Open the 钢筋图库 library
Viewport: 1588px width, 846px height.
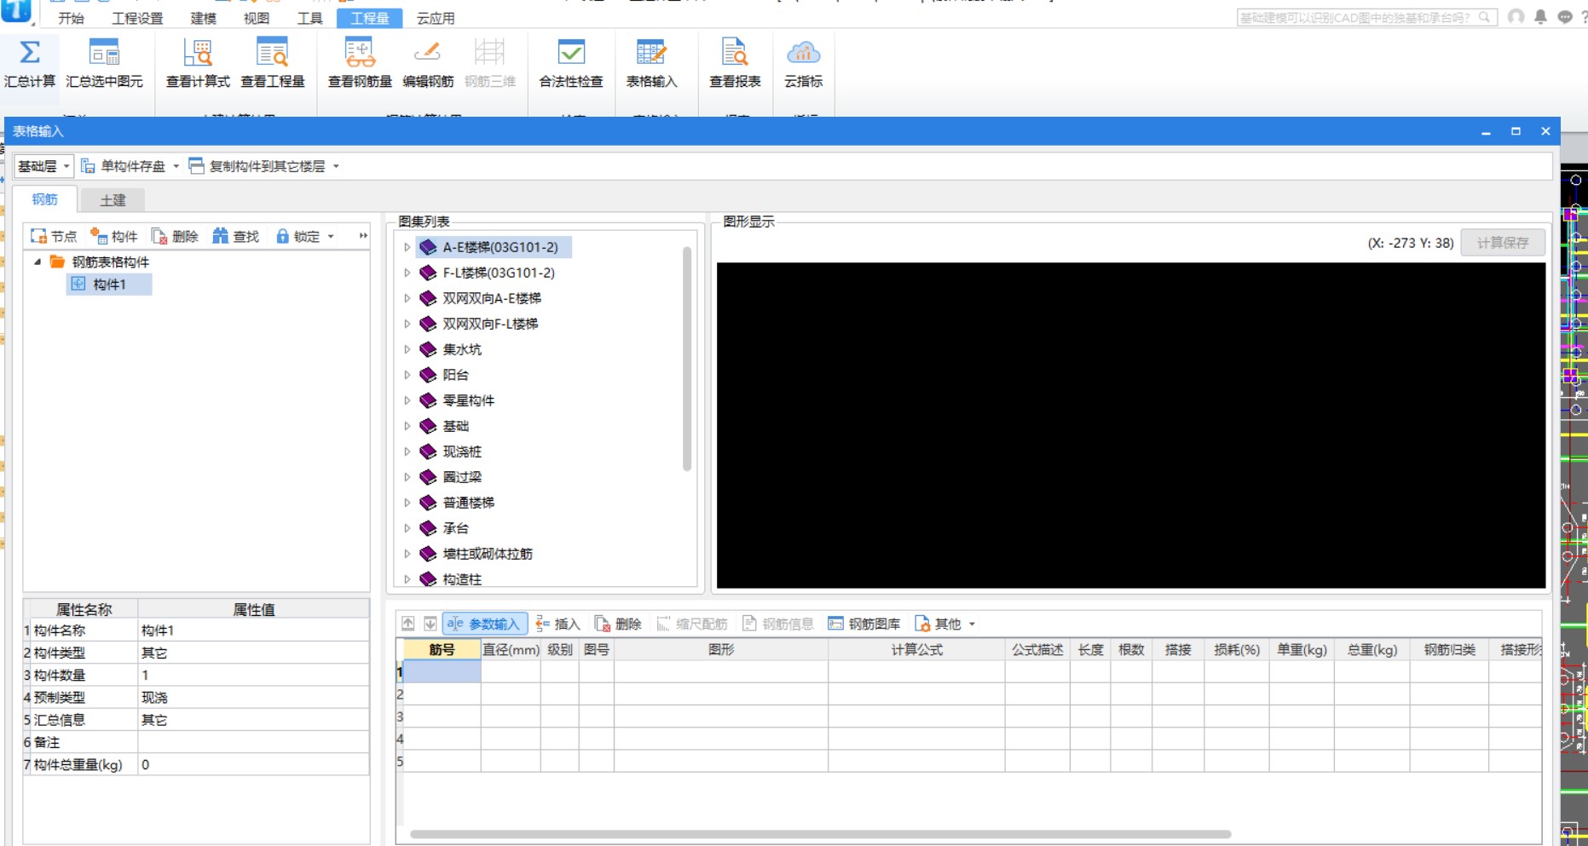[864, 624]
